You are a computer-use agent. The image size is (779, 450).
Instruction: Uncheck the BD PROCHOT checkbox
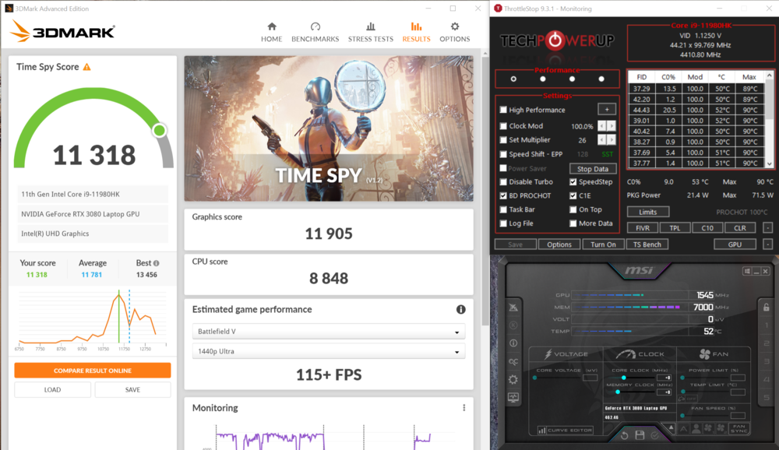coord(503,195)
